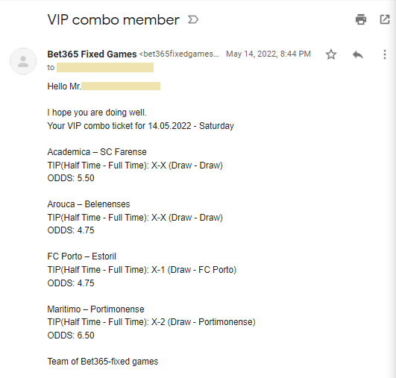Print this email with the printer icon

pyautogui.click(x=361, y=19)
